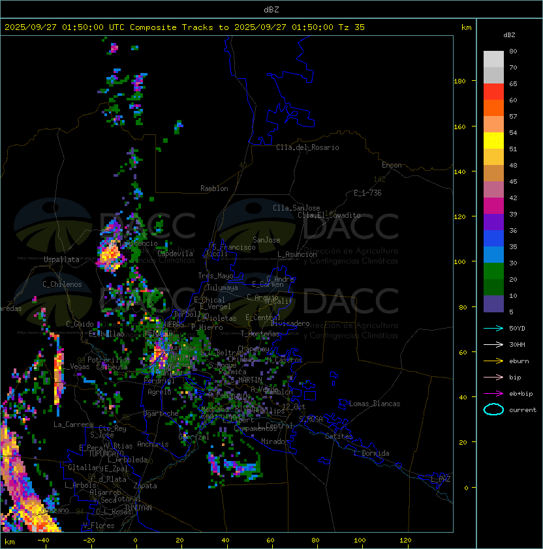Image resolution: width=543 pixels, height=549 pixels.
Task: Click the 'C_Guido' place label
Action: [80, 324]
